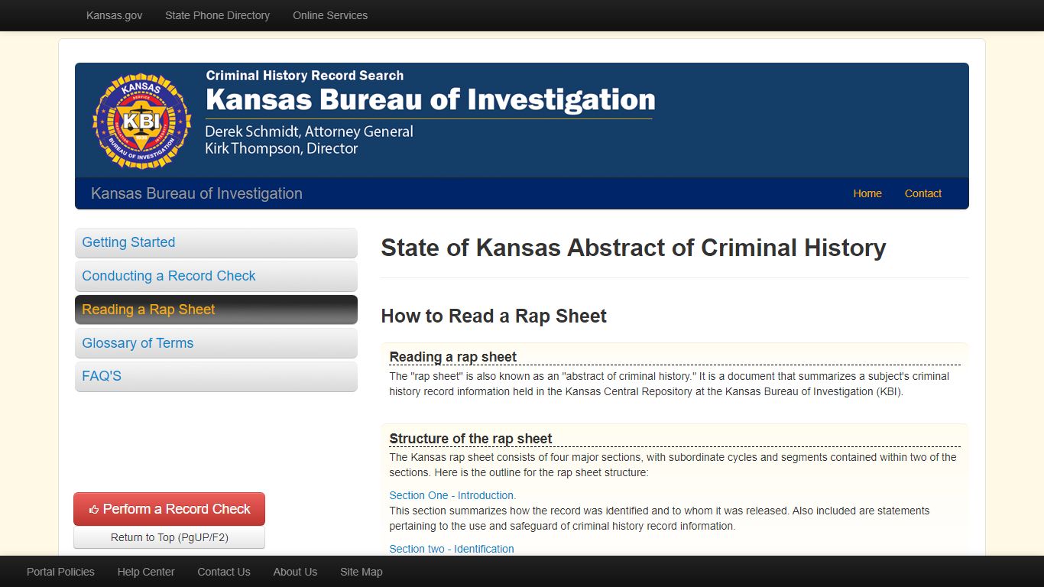Screen dimensions: 1044x587
Task: Open Section two - Identification link
Action: pos(452,549)
